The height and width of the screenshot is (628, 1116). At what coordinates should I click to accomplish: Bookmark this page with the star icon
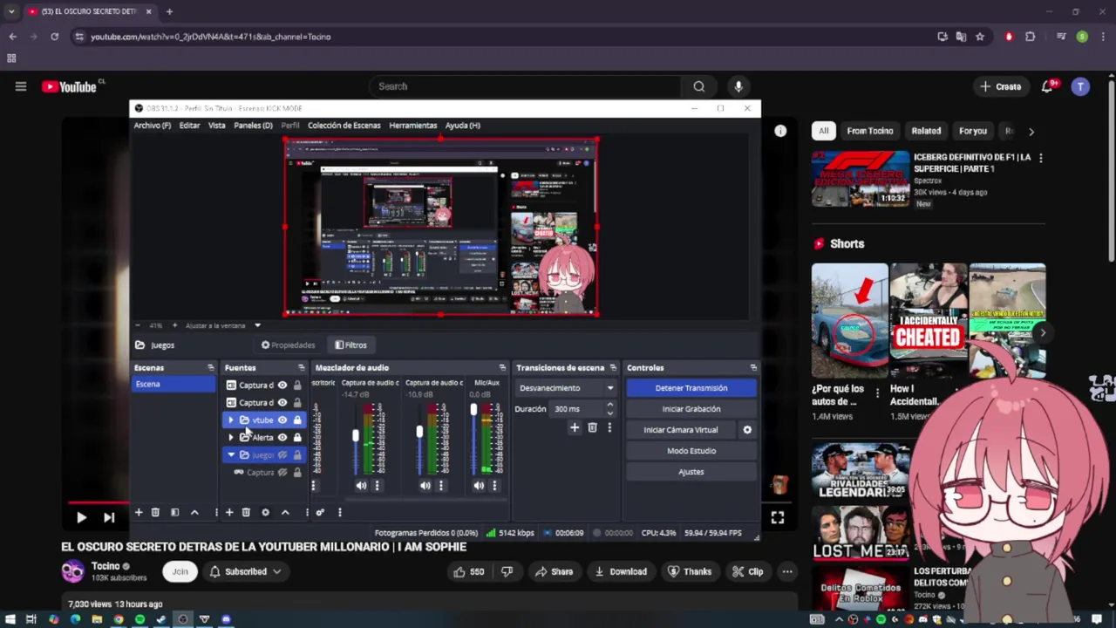pyautogui.click(x=980, y=37)
